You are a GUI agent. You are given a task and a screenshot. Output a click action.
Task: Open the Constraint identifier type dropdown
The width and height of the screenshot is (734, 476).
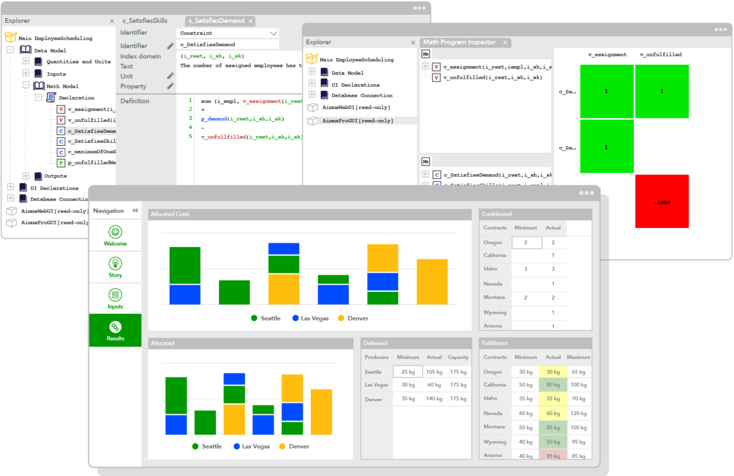(273, 33)
